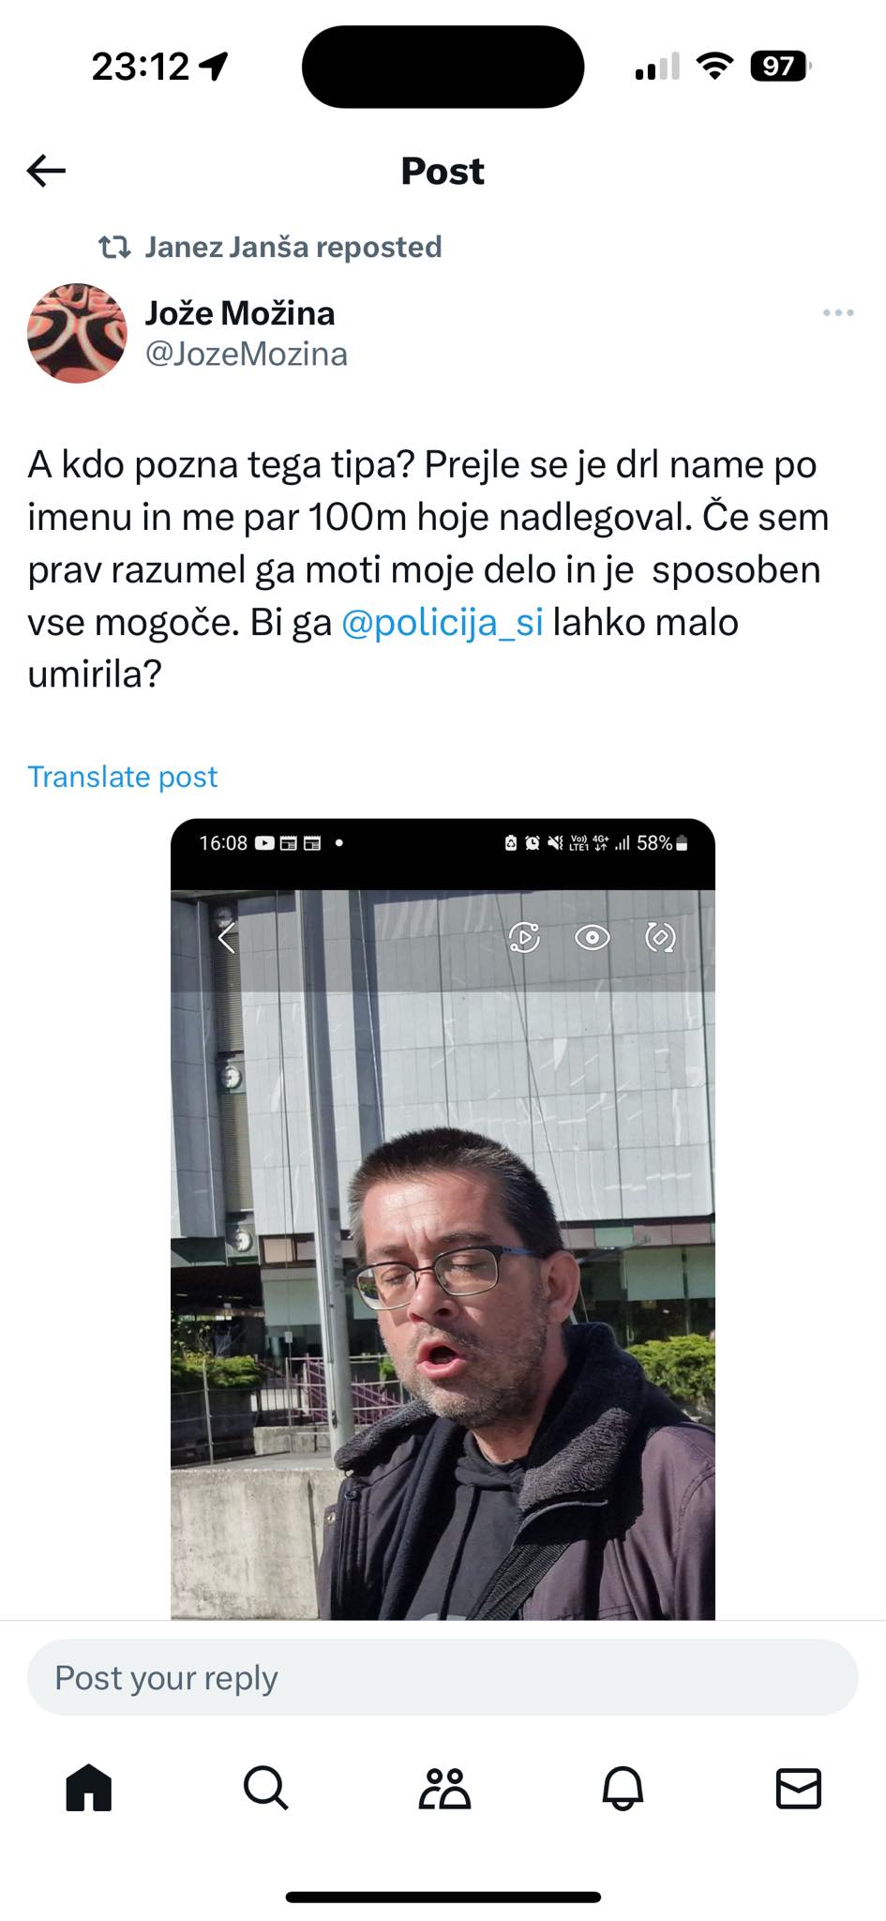Open the Search tab
The height and width of the screenshot is (1921, 886).
pos(265,1787)
